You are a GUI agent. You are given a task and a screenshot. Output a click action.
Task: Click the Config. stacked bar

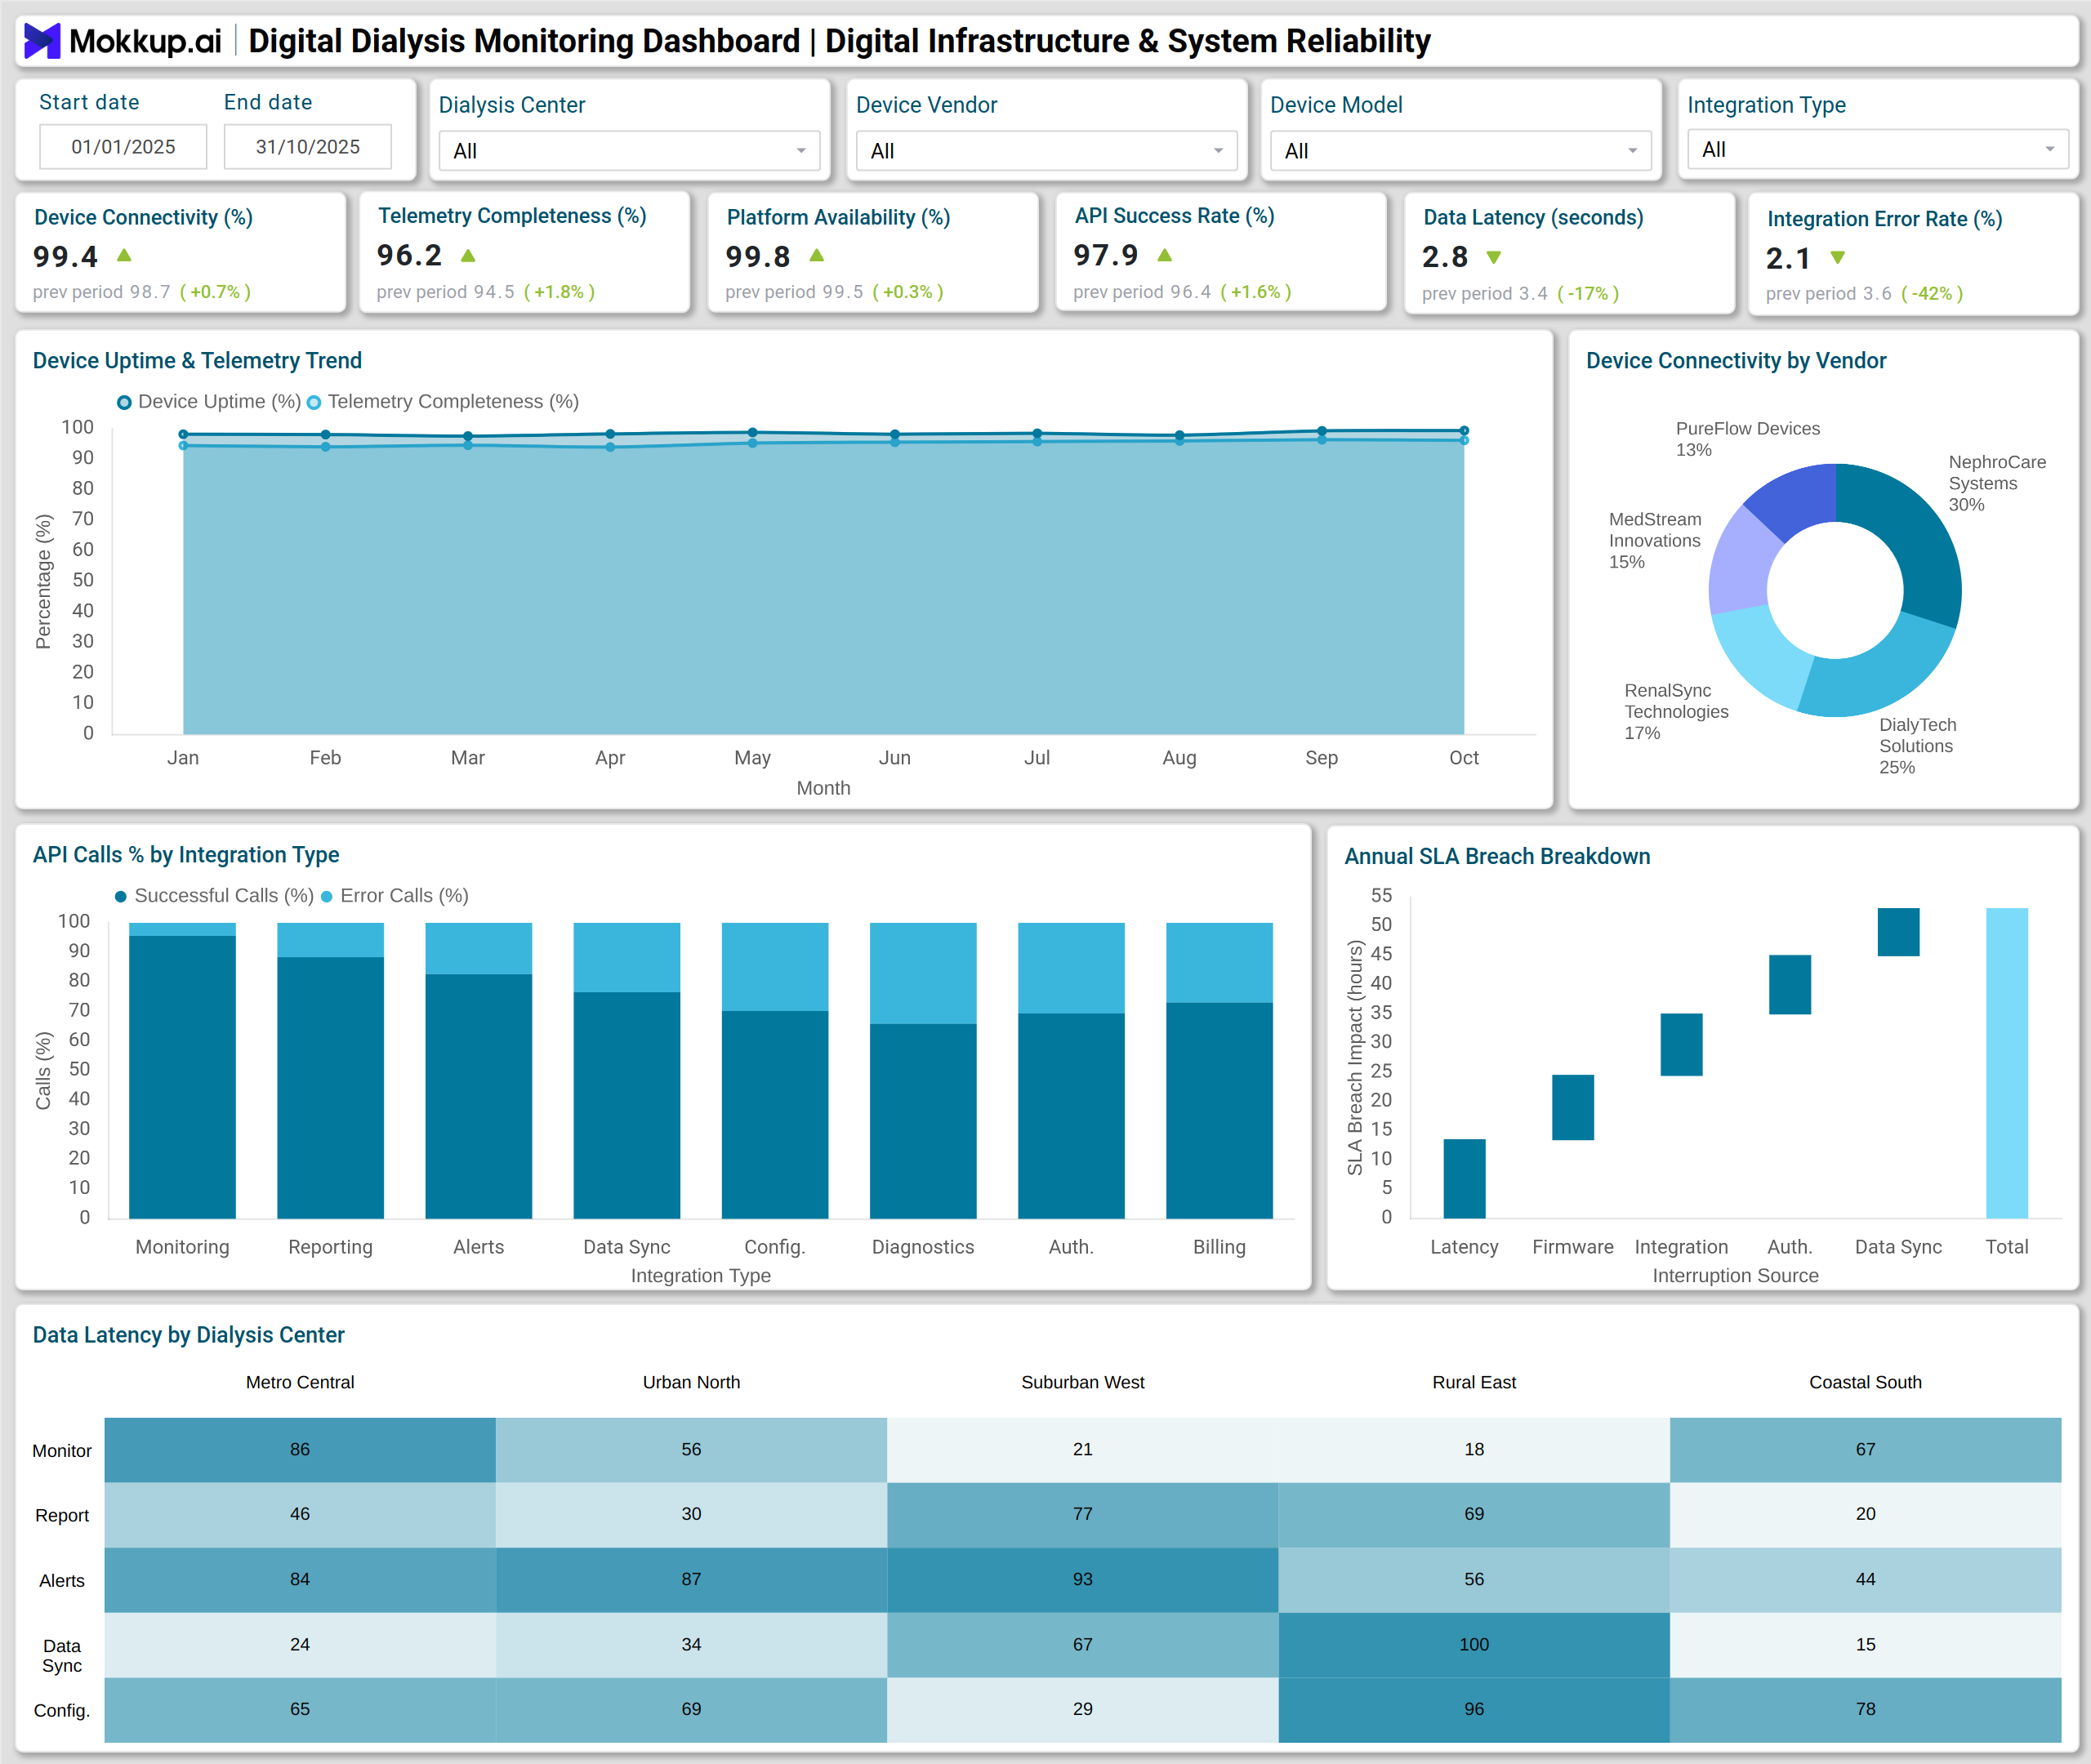coord(775,1070)
